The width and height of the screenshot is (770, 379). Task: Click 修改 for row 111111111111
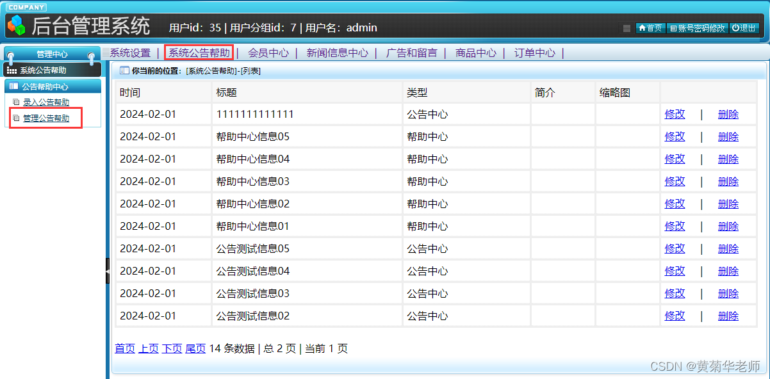(x=675, y=115)
